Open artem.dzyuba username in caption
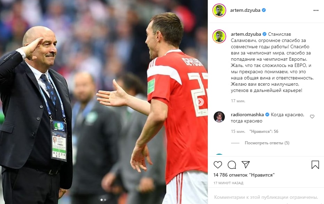This screenshot has height=204, width=324. click(x=246, y=34)
